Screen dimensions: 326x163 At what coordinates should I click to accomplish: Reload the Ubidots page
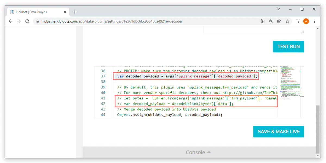27,21
